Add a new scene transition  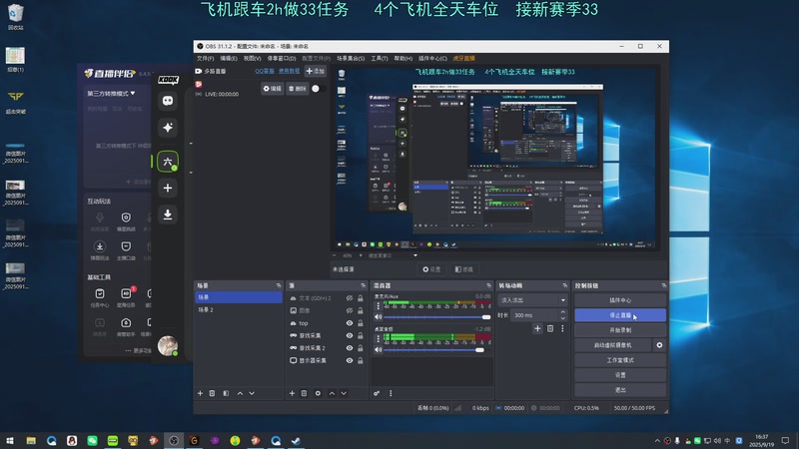[537, 329]
